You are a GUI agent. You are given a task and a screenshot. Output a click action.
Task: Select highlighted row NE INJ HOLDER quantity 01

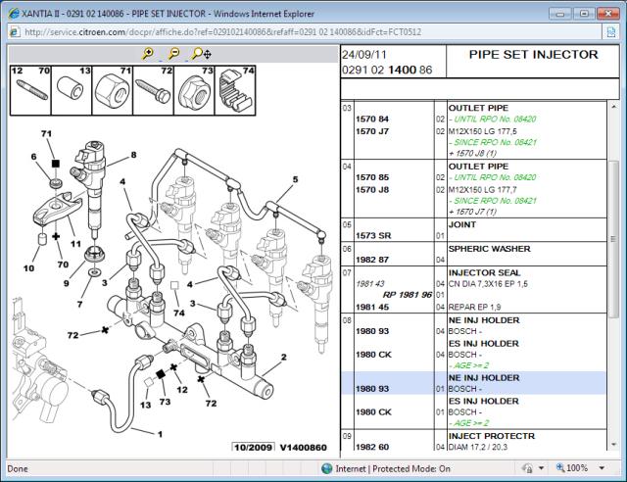pyautogui.click(x=473, y=383)
